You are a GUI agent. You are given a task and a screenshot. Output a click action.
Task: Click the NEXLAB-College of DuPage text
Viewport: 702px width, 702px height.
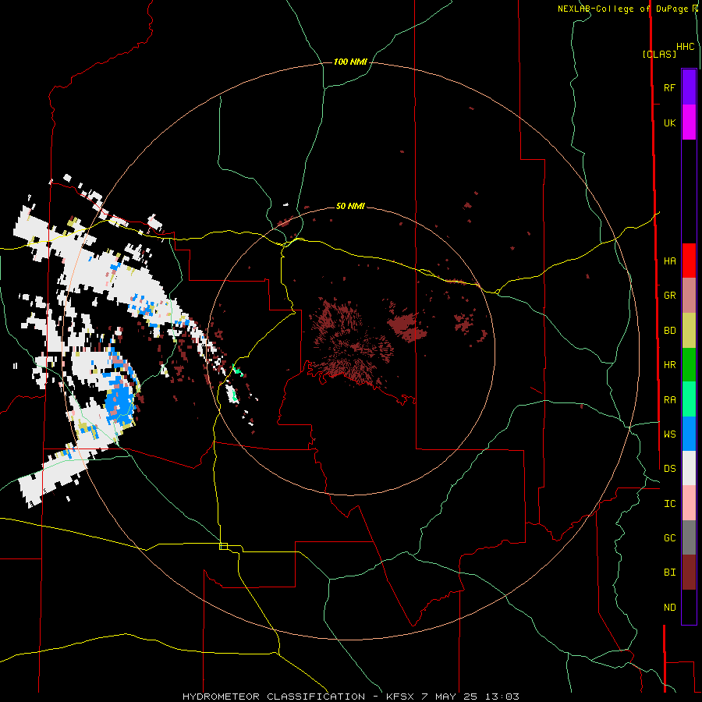pyautogui.click(x=622, y=9)
